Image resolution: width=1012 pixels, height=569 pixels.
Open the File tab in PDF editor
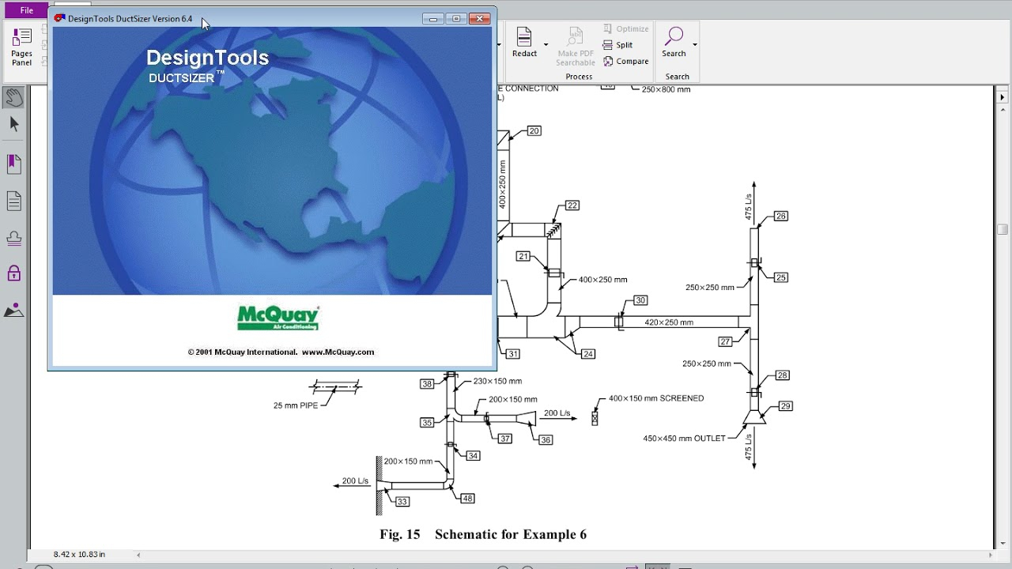click(27, 10)
